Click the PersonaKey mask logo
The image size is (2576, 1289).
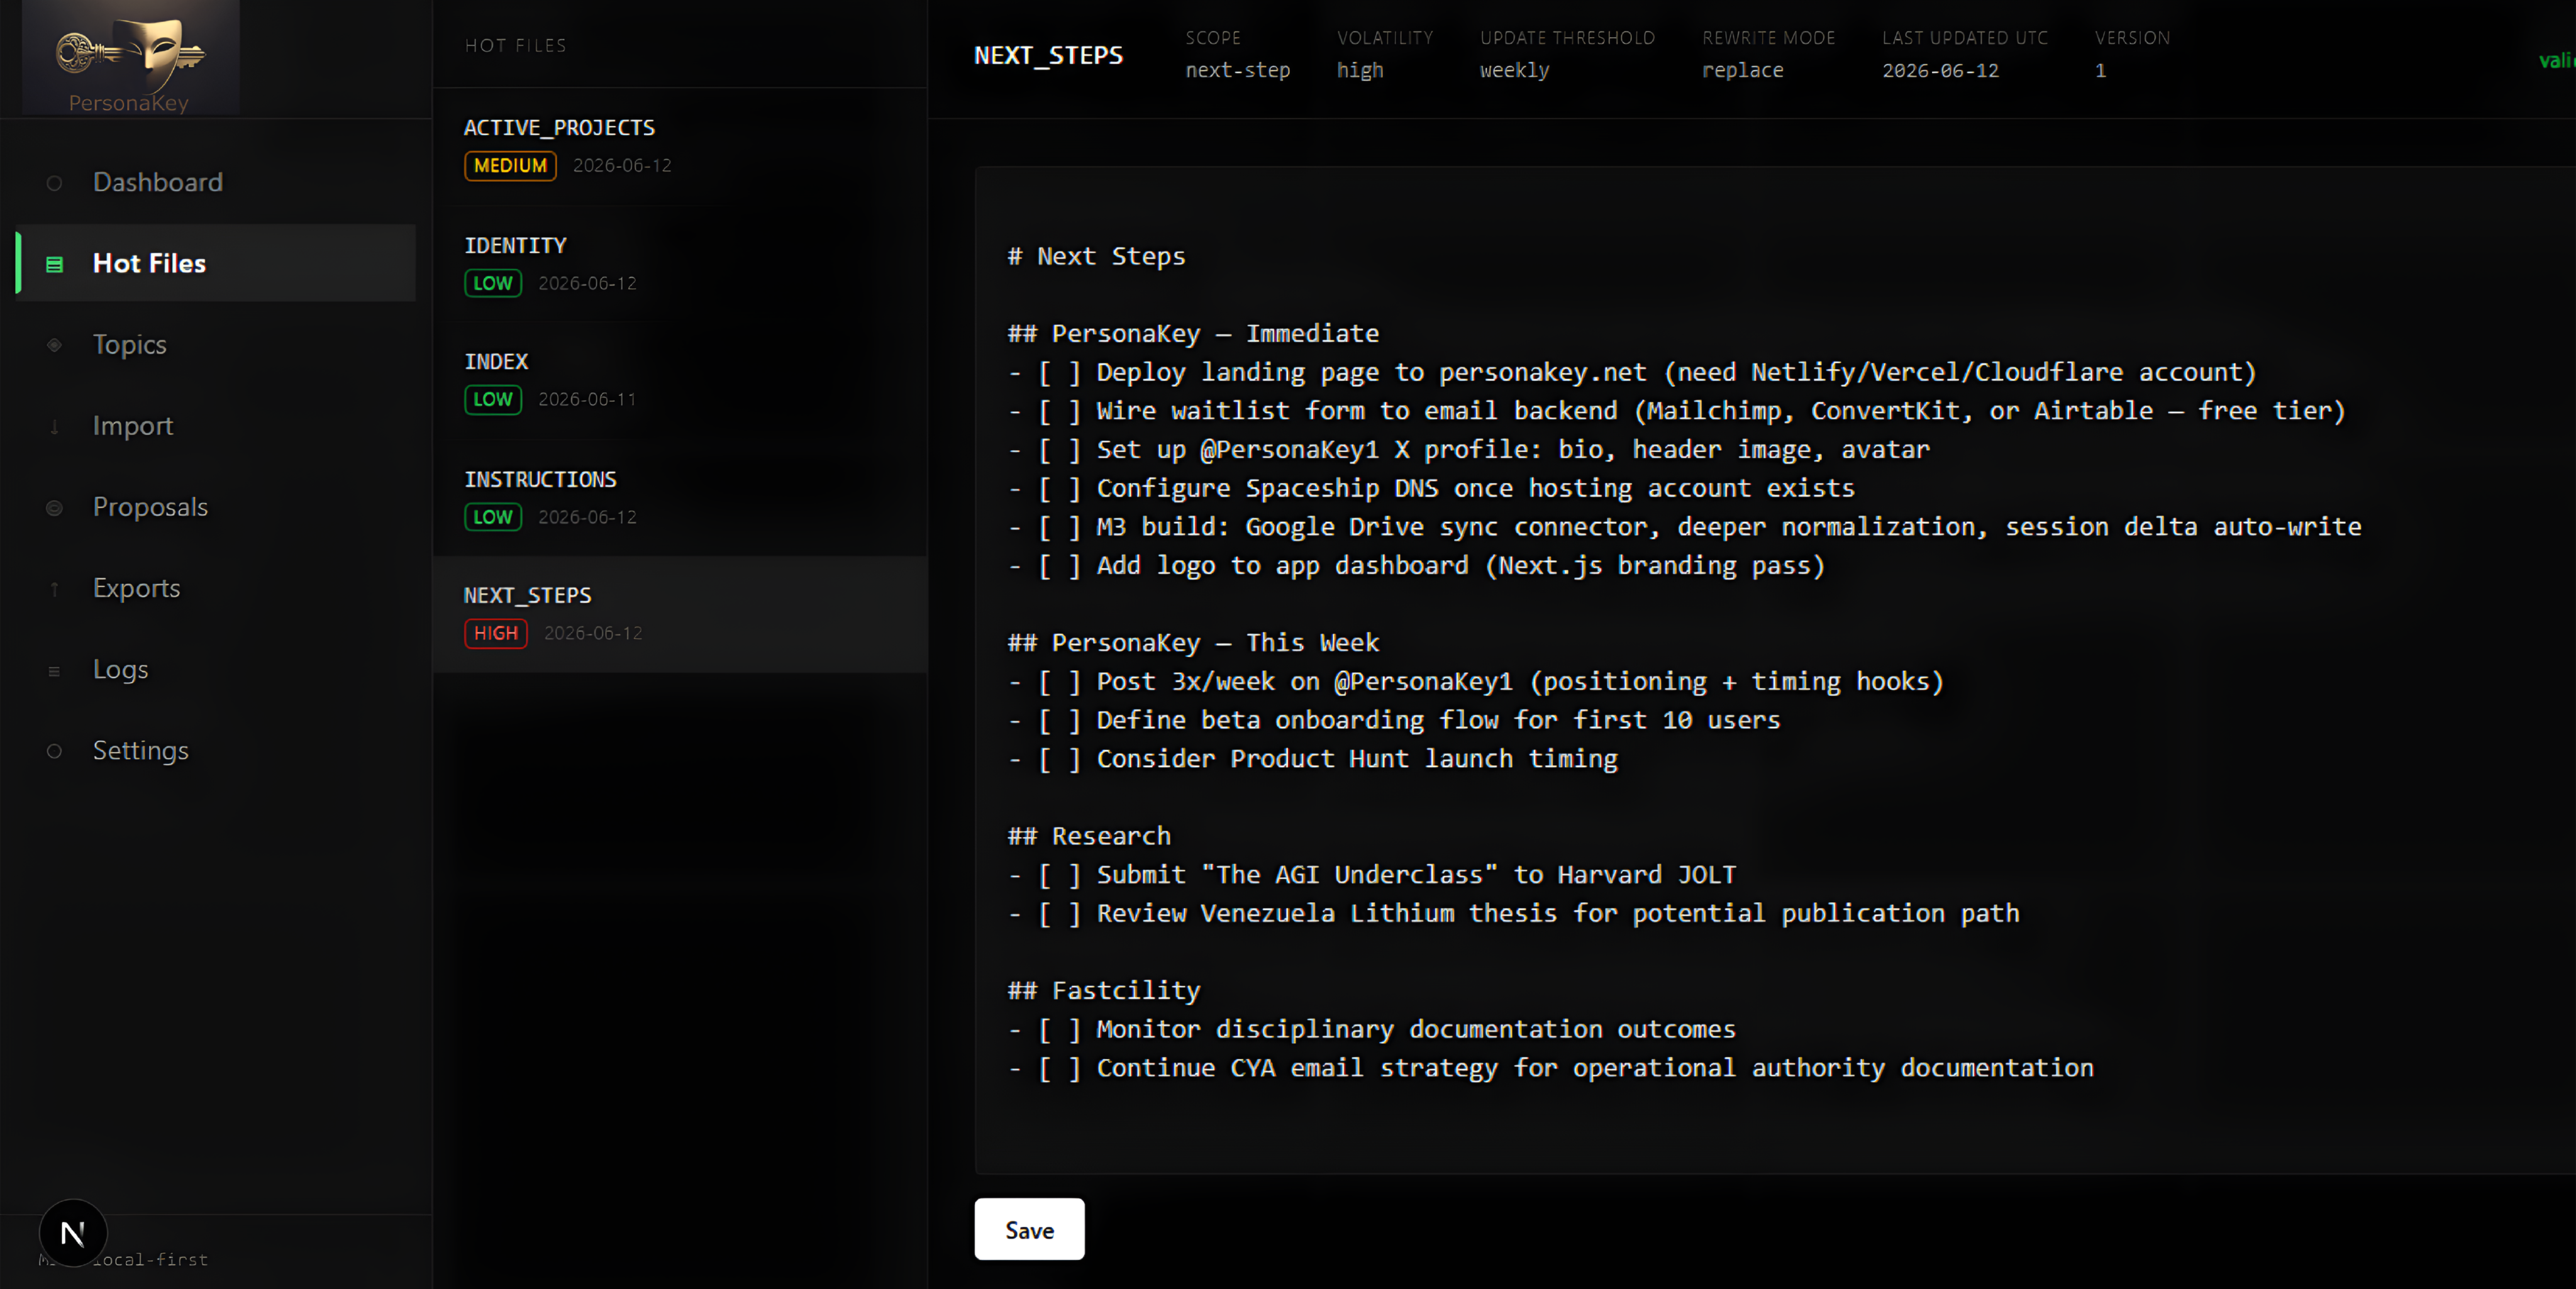[130, 57]
